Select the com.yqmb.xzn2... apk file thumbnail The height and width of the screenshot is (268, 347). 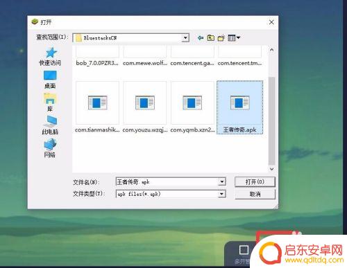tap(192, 102)
